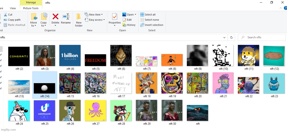Click the file name label nft 16
Image resolution: width=287 pixels, height=132 pixels.
pyautogui.click(x=96, y=96)
